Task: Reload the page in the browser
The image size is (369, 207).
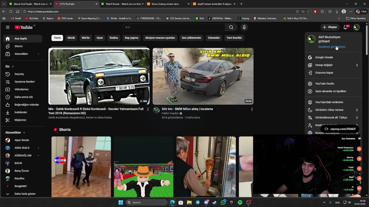Action: point(11,11)
